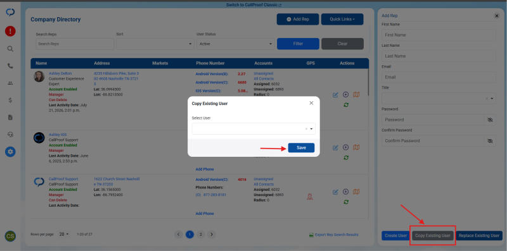Click 1622 Church Street address link
The width and height of the screenshot is (507, 251).
click(x=117, y=181)
